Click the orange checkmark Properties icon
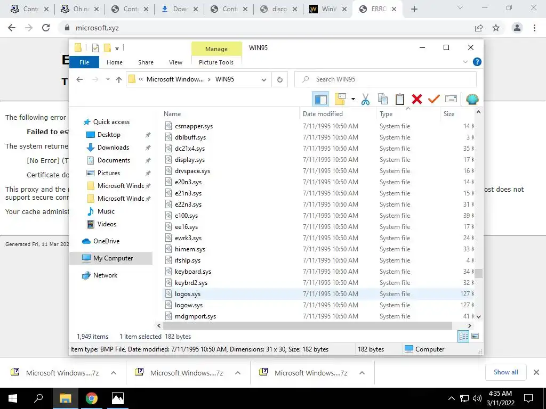Screen dimensions: 546x409 coord(434,100)
